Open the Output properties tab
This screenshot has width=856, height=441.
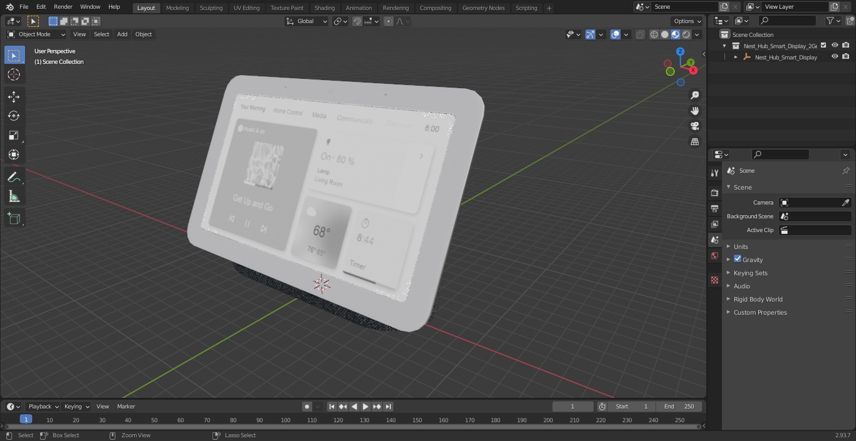pos(714,208)
